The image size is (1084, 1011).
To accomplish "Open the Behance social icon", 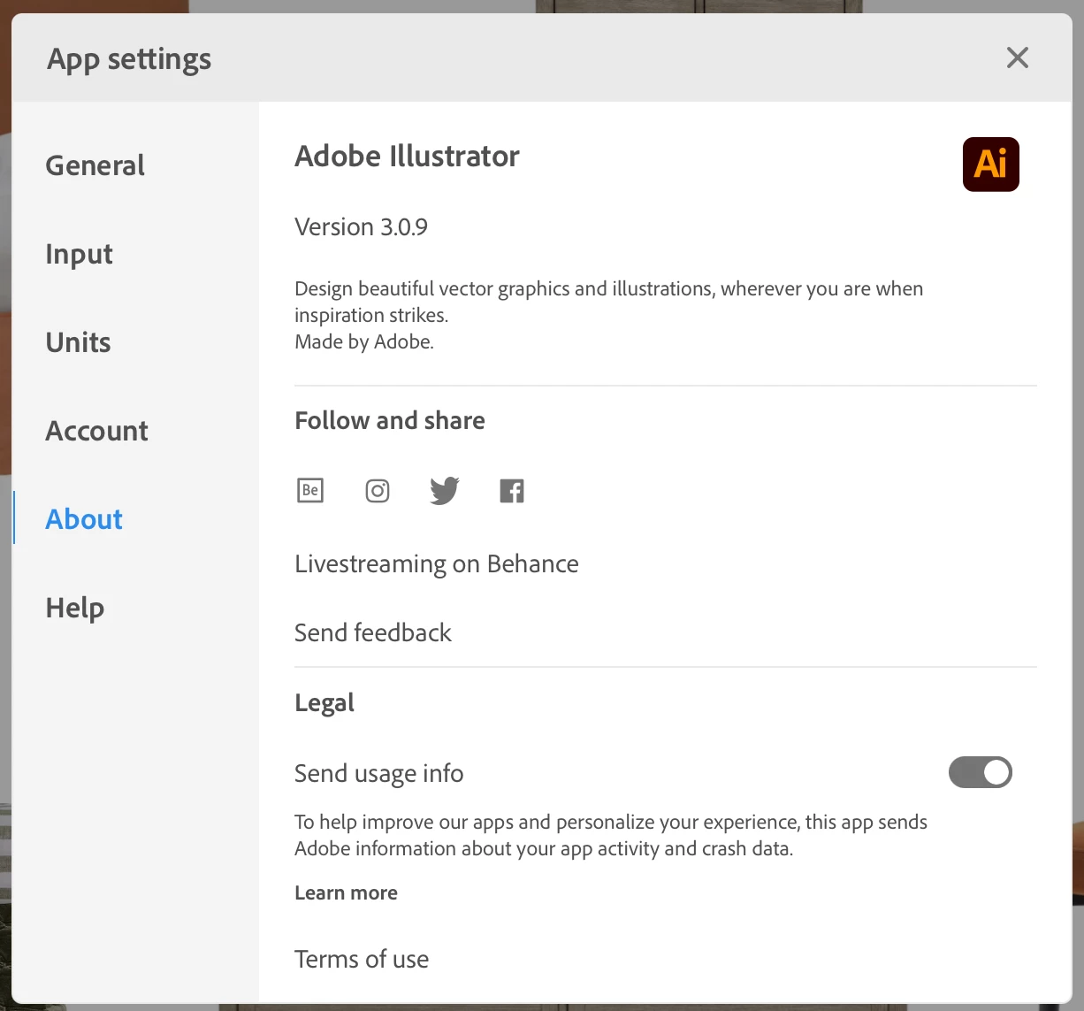I will (x=310, y=490).
